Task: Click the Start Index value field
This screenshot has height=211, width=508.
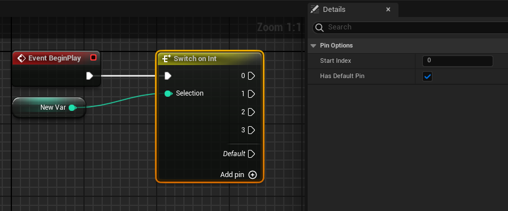Action: click(x=457, y=61)
